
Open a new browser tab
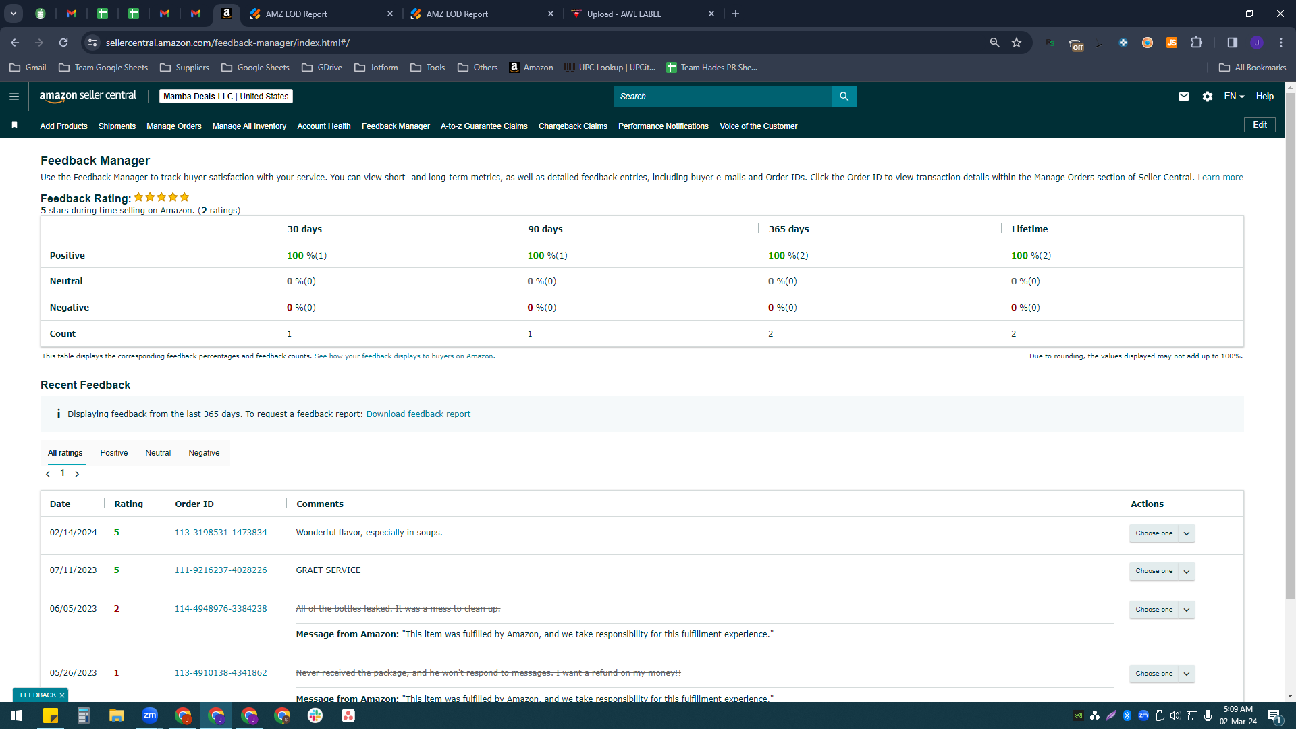[736, 13]
